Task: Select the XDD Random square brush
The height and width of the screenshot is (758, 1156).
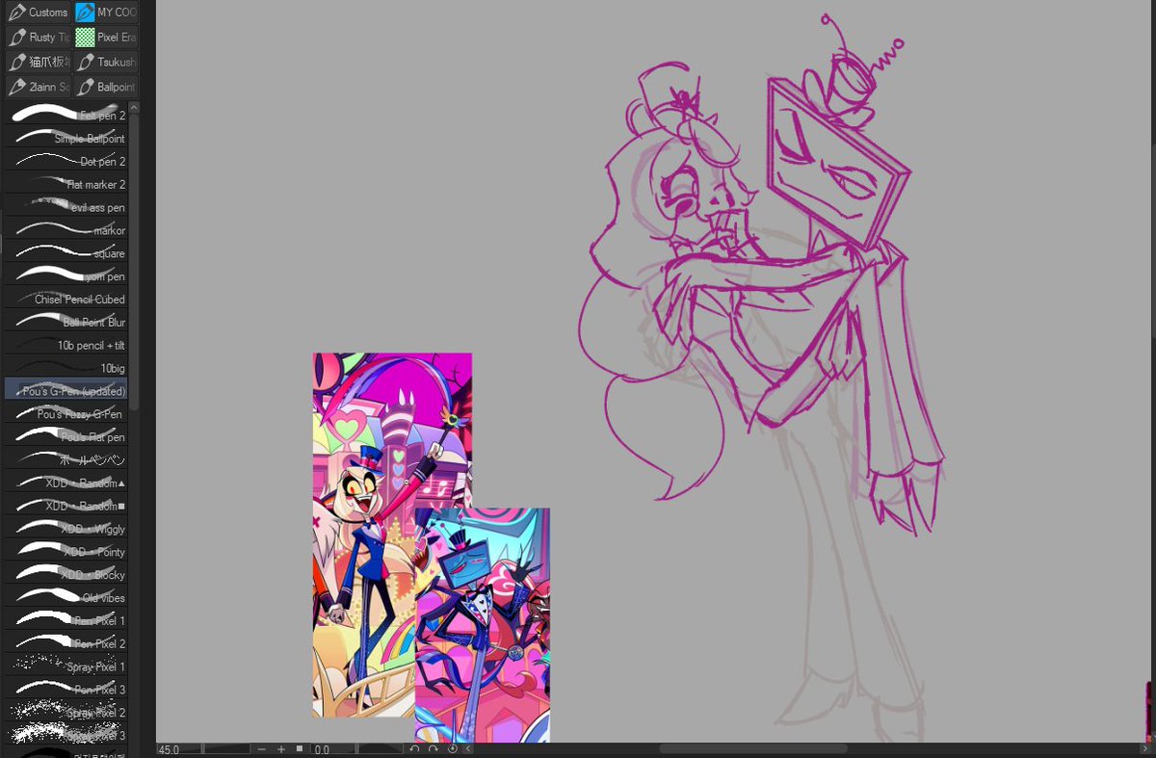Action: pyautogui.click(x=66, y=506)
